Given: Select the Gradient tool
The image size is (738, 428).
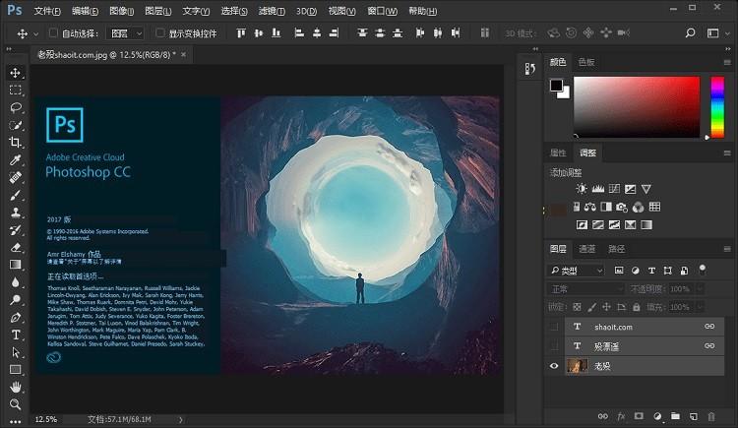Looking at the screenshot, I should [15, 265].
